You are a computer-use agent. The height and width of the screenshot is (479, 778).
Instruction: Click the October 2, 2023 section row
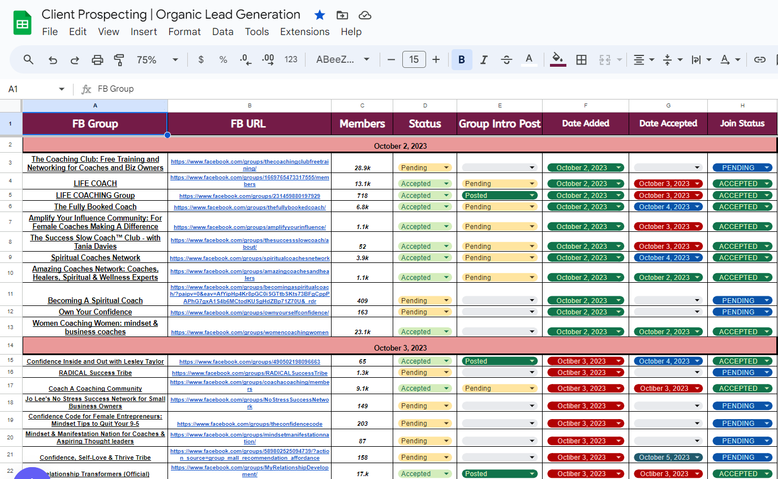[x=400, y=146]
